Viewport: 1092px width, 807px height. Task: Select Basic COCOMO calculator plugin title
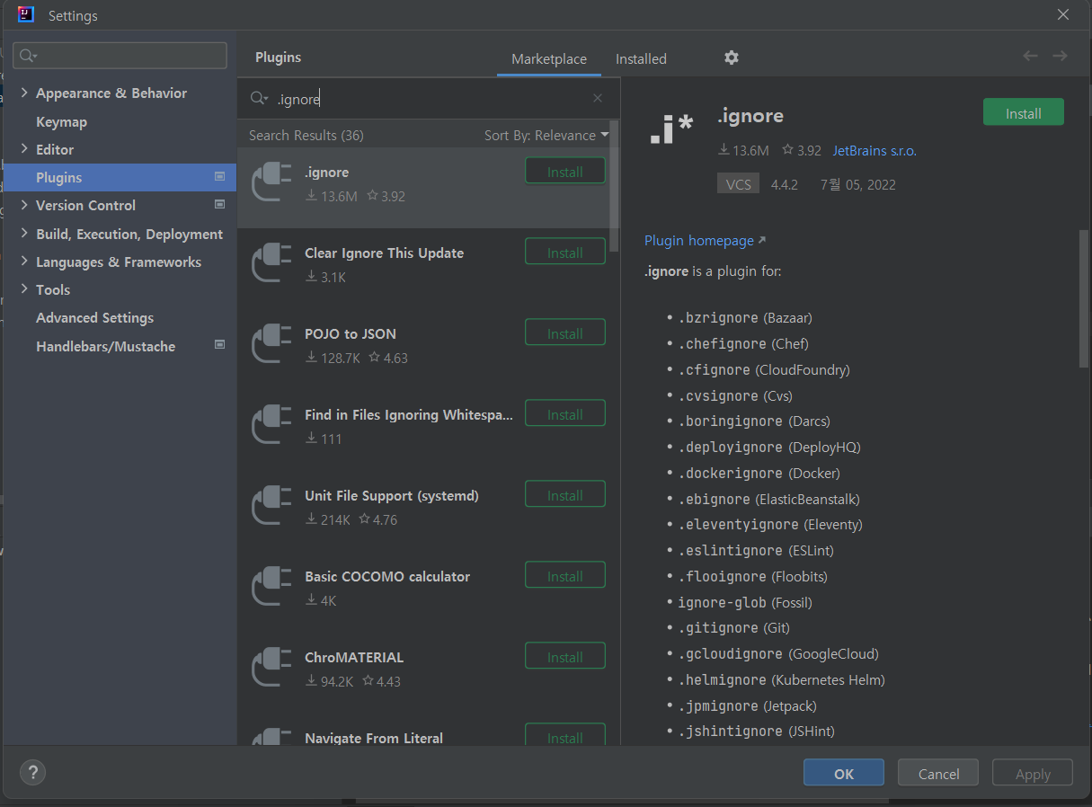(387, 576)
